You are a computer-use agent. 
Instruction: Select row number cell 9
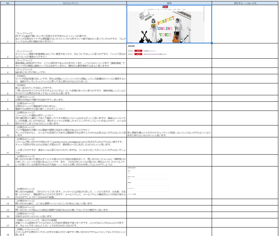click(8, 118)
